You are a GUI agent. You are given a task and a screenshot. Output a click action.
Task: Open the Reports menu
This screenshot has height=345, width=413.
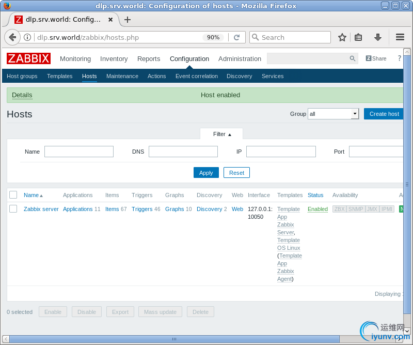click(149, 58)
